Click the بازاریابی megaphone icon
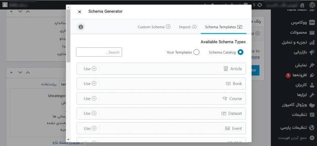Screen dimensions: 317x146 312,52
